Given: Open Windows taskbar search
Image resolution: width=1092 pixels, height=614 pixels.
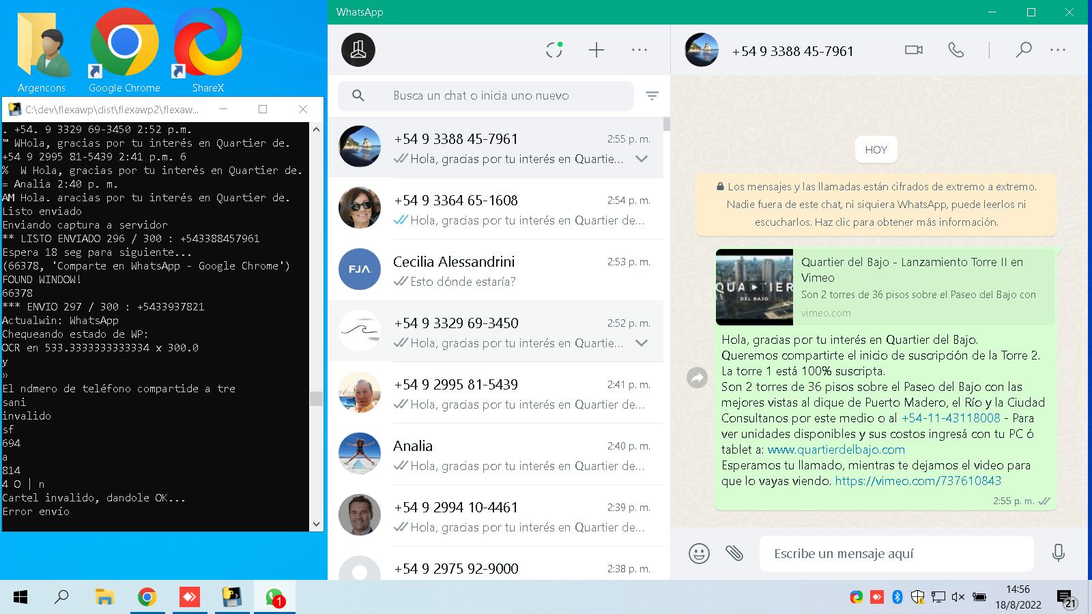Looking at the screenshot, I should pos(61,598).
